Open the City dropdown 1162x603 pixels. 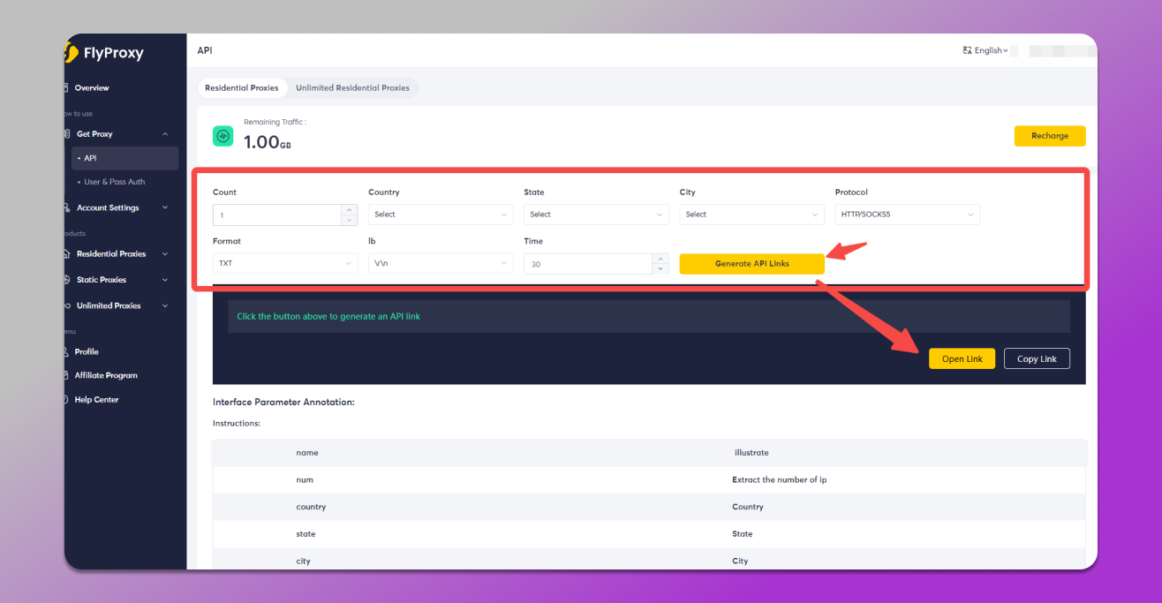pyautogui.click(x=752, y=215)
